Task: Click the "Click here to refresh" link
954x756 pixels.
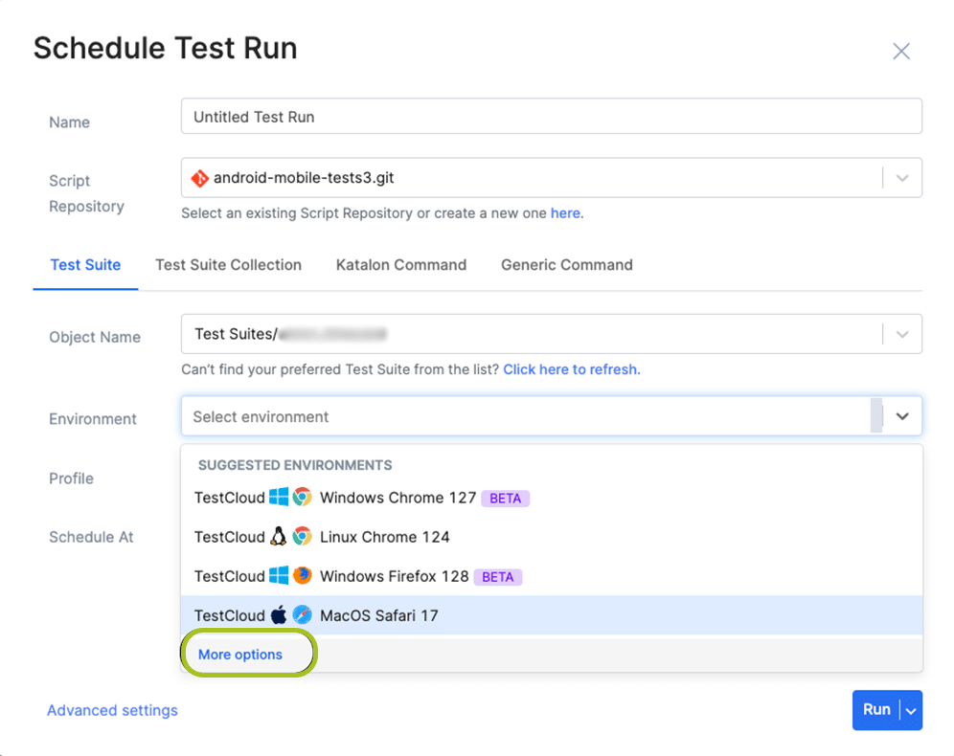Action: click(x=572, y=369)
